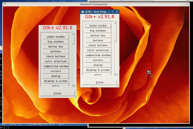Click the GTK+ Test Prog title bar text

pos(96,12)
